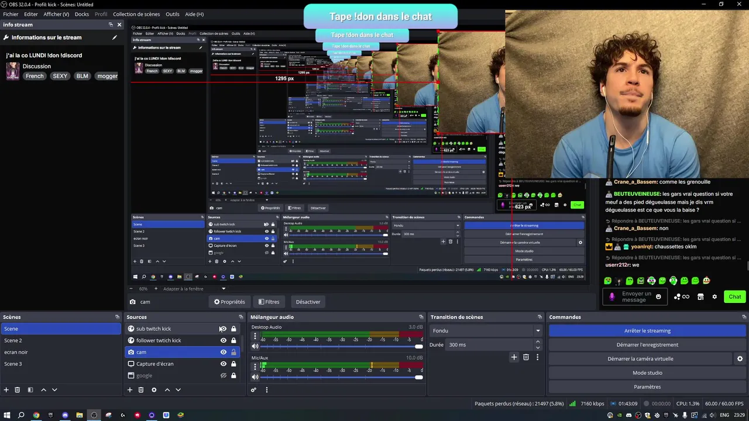The height and width of the screenshot is (421, 749).
Task: Move source up in Sources list
Action: pos(167,390)
